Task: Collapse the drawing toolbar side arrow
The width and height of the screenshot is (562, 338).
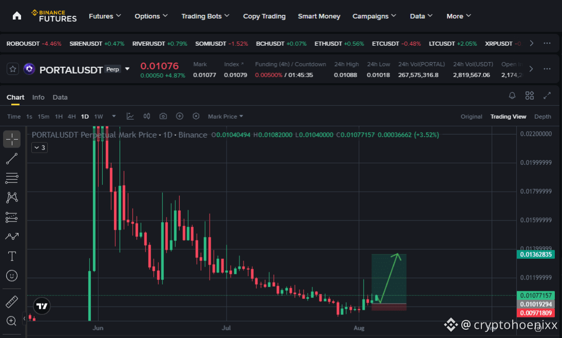Action: (24, 318)
